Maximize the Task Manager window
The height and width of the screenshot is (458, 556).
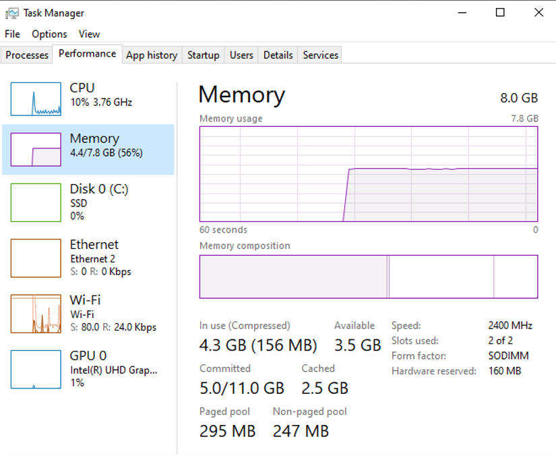click(x=500, y=12)
